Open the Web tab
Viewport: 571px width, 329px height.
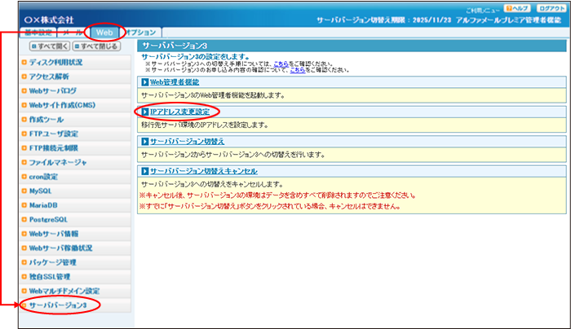(x=104, y=32)
